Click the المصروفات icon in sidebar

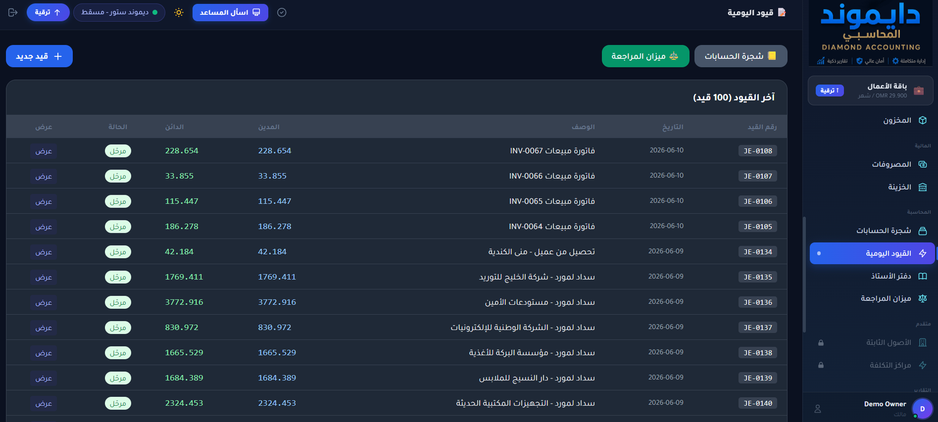[x=923, y=164]
